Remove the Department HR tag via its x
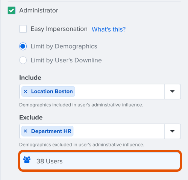This screenshot has width=188, height=180. tap(26, 131)
